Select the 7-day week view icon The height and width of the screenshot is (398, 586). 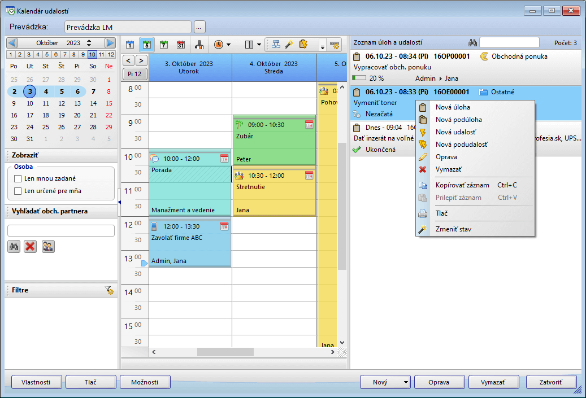click(x=164, y=45)
